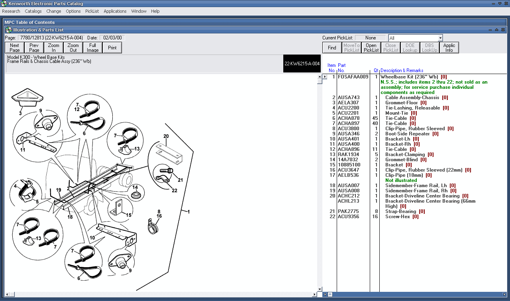Viewport: 510px width, 301px height.
Task: Select part number FOSAFAA009
Action: pyautogui.click(x=352, y=77)
